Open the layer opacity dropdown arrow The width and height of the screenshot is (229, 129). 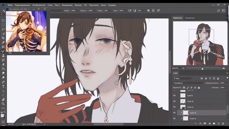pyautogui.click(x=227, y=83)
